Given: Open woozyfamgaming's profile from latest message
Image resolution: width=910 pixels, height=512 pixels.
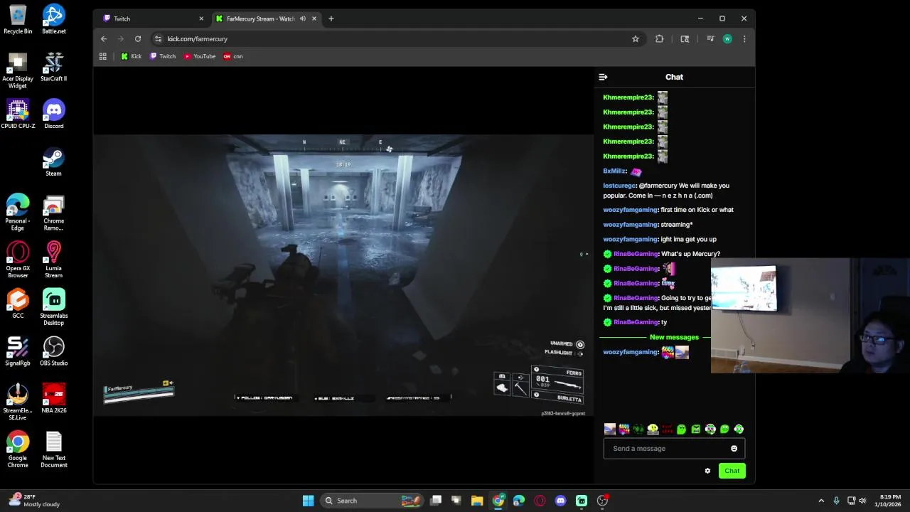Looking at the screenshot, I should tap(630, 352).
